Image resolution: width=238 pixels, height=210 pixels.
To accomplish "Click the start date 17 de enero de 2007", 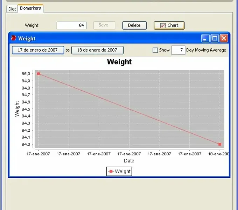I will pos(38,50).
